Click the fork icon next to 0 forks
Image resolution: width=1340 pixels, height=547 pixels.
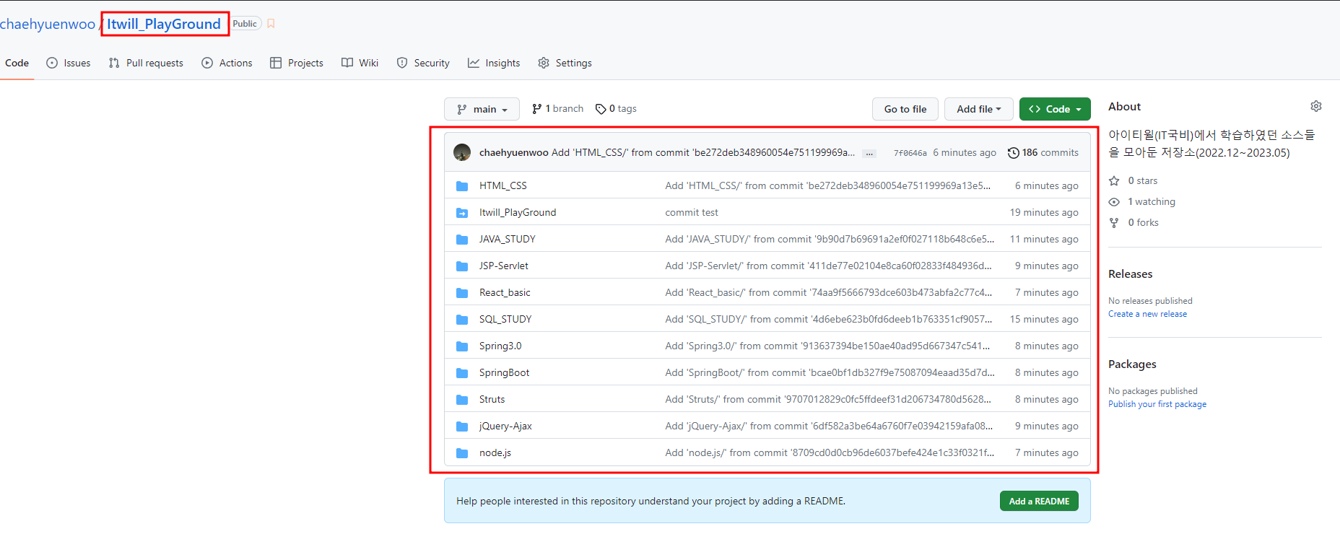point(1114,223)
